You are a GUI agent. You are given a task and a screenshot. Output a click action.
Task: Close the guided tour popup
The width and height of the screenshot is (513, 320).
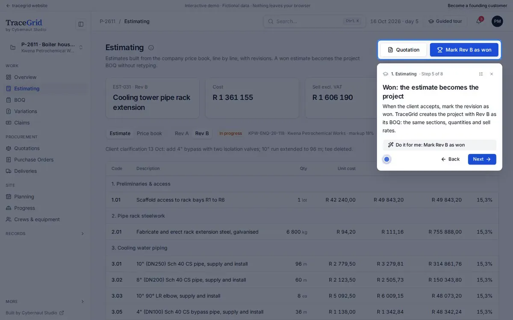492,74
